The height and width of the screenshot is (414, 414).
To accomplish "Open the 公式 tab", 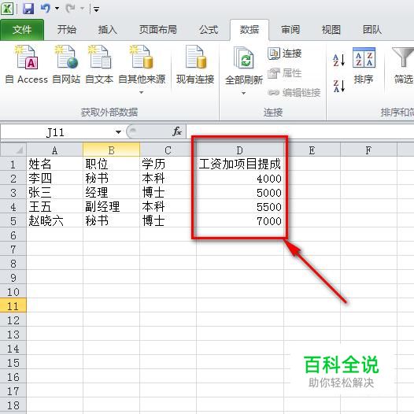I will (209, 30).
